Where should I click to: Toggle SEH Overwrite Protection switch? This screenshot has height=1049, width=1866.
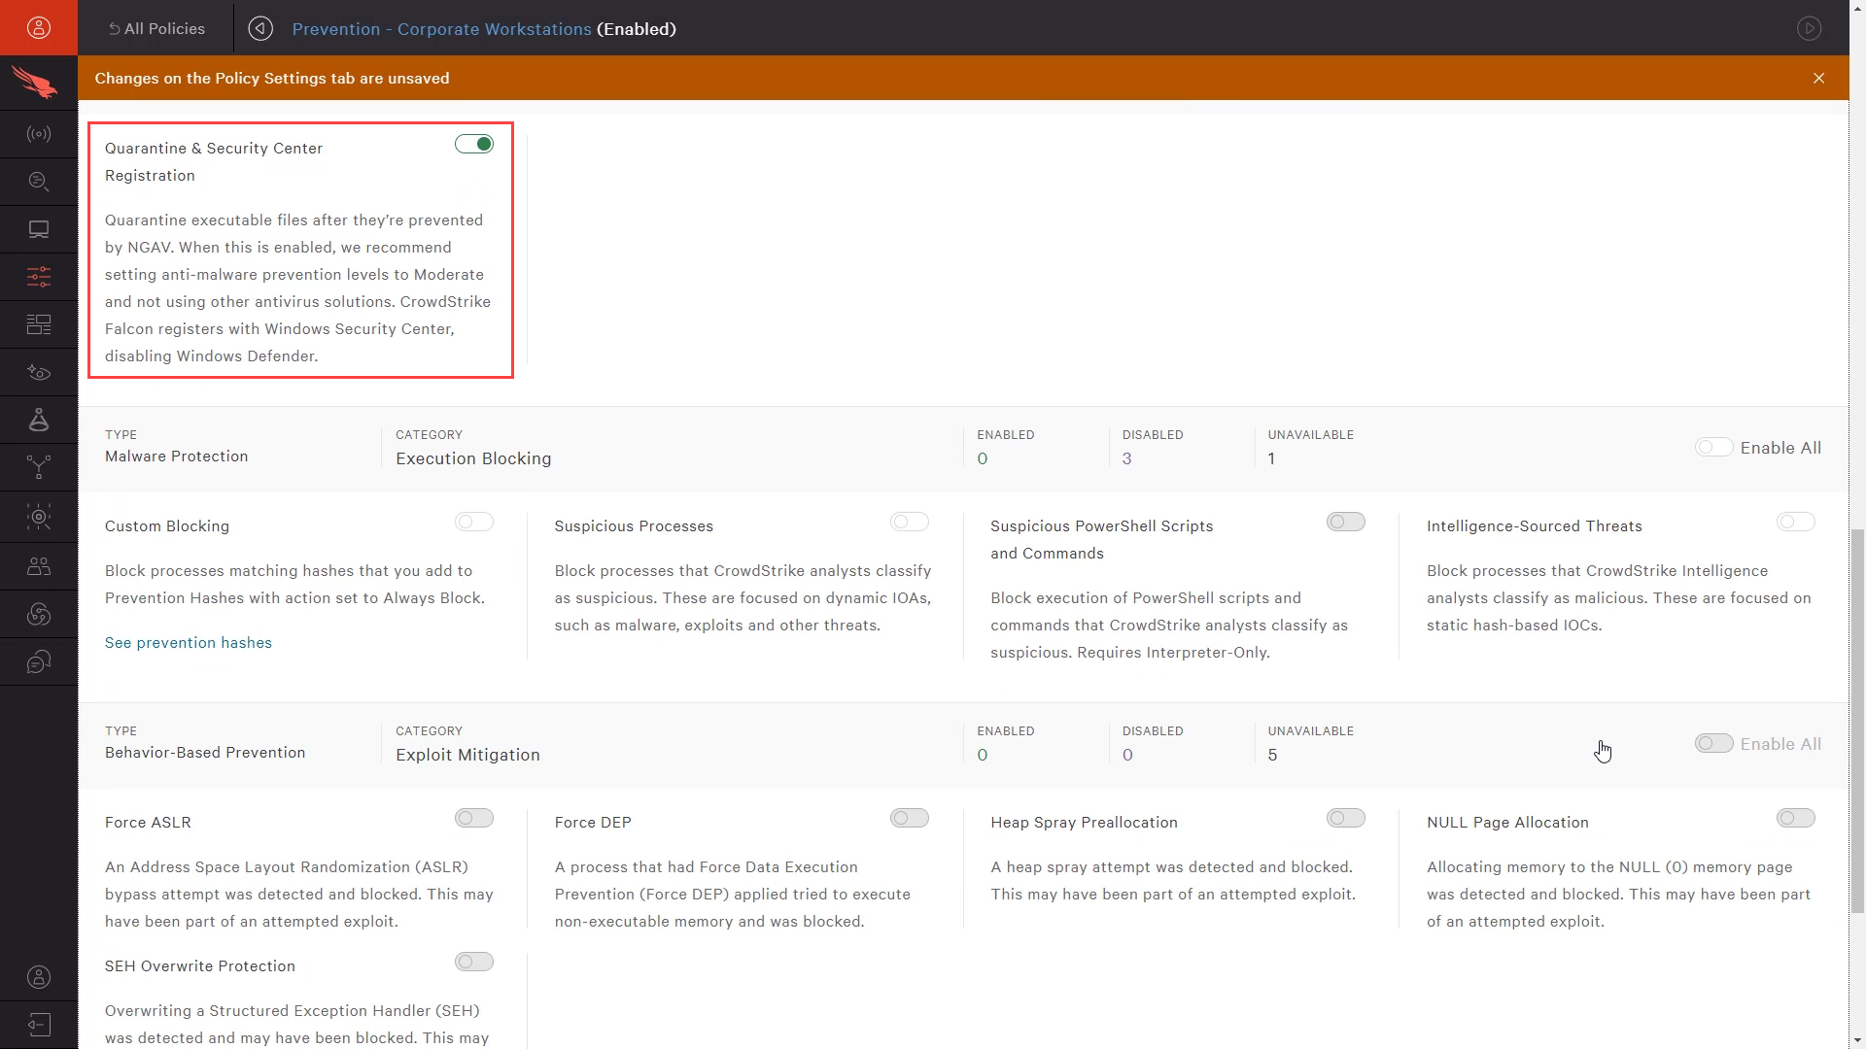coord(474,962)
